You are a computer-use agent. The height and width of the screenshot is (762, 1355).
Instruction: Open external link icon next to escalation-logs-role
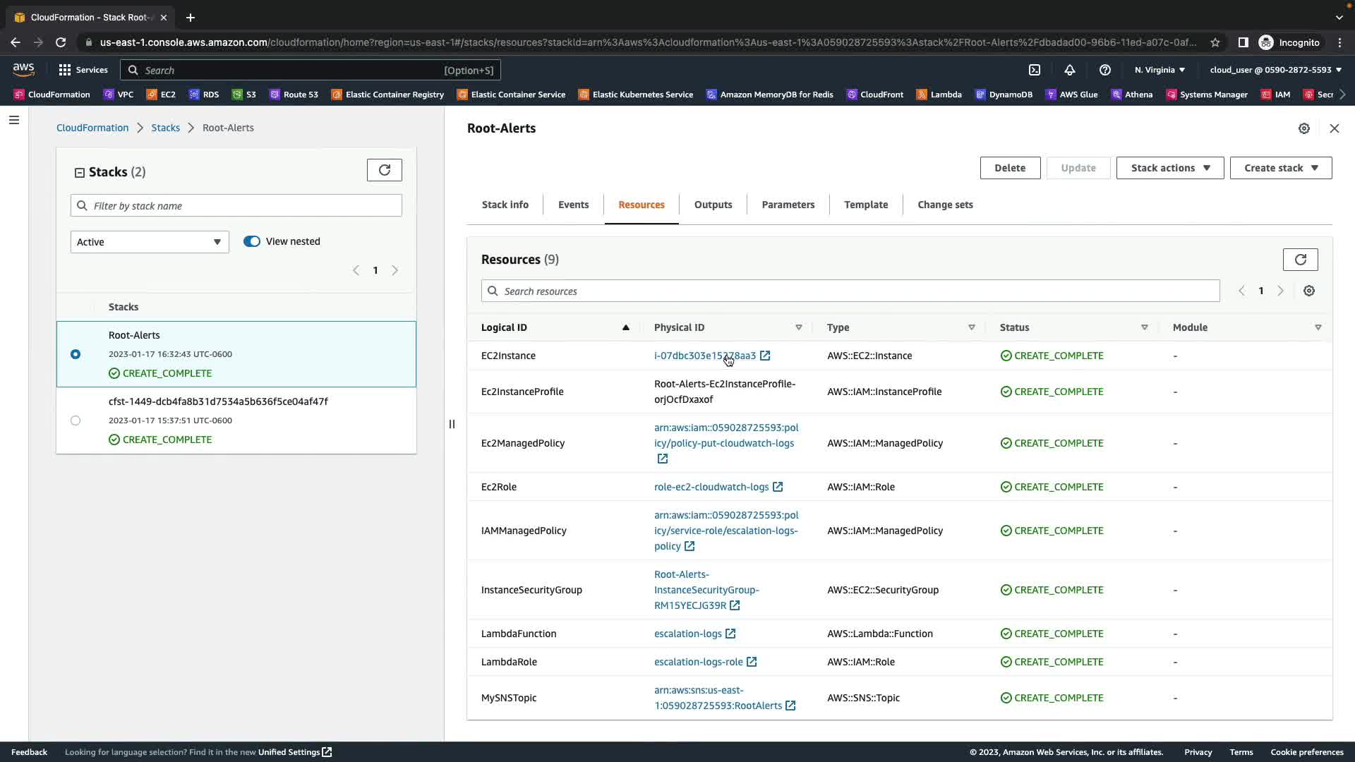tap(752, 662)
